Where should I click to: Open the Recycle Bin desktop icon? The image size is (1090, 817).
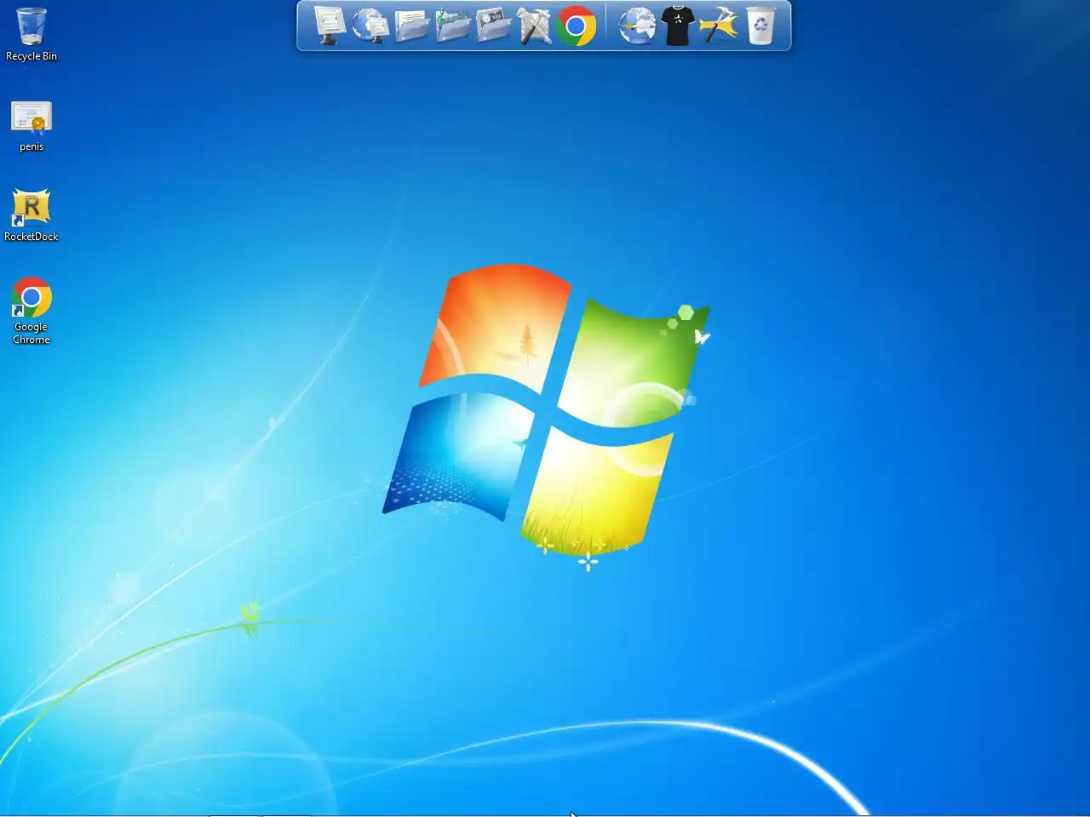click(x=32, y=27)
